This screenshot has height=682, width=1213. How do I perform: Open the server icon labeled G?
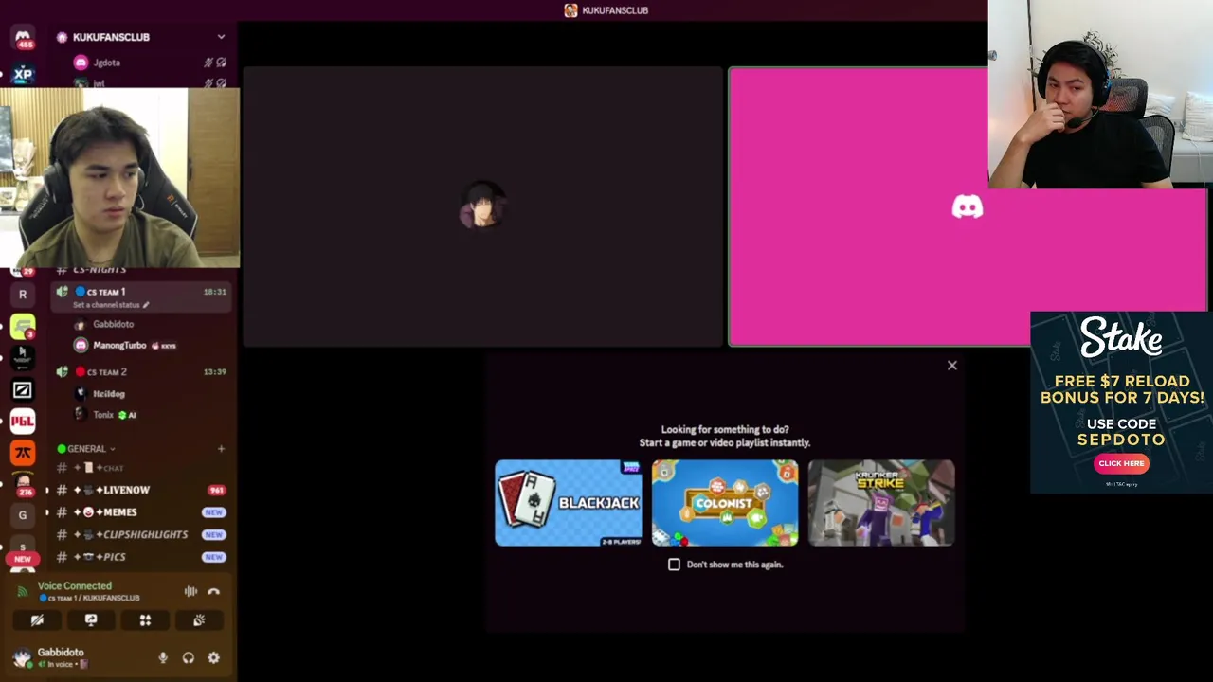(23, 515)
